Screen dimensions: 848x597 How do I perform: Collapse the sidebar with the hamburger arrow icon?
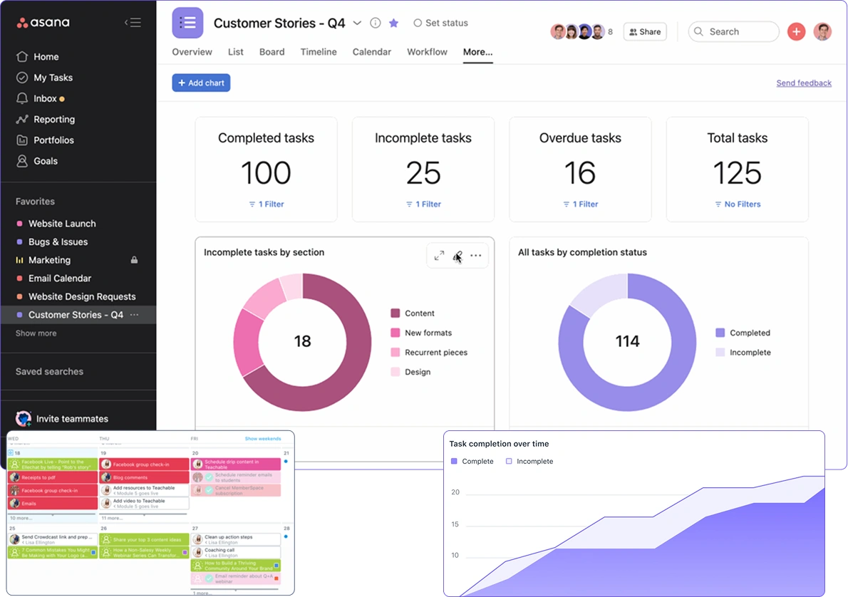coord(133,22)
